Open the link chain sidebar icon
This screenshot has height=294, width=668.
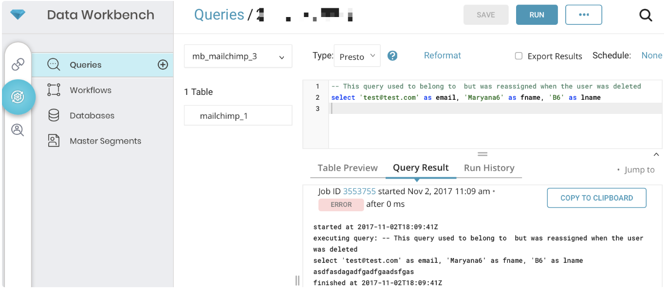[18, 64]
